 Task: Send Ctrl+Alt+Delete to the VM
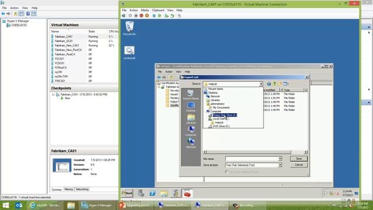click(124, 16)
